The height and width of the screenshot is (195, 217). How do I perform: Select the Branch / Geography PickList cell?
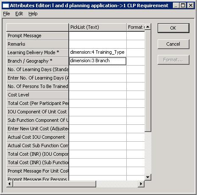tap(97, 61)
